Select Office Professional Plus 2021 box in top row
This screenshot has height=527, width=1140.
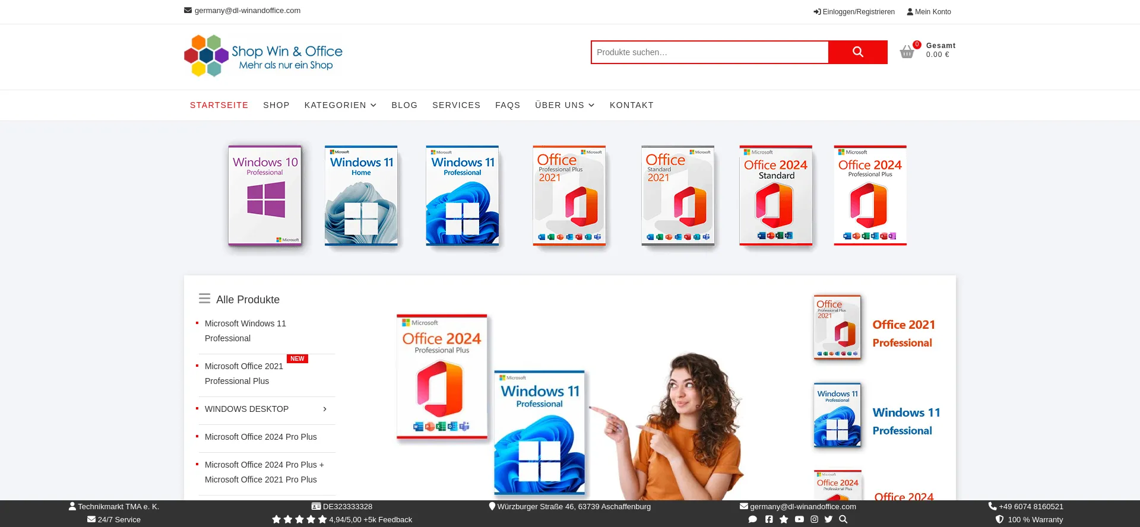pyautogui.click(x=569, y=195)
